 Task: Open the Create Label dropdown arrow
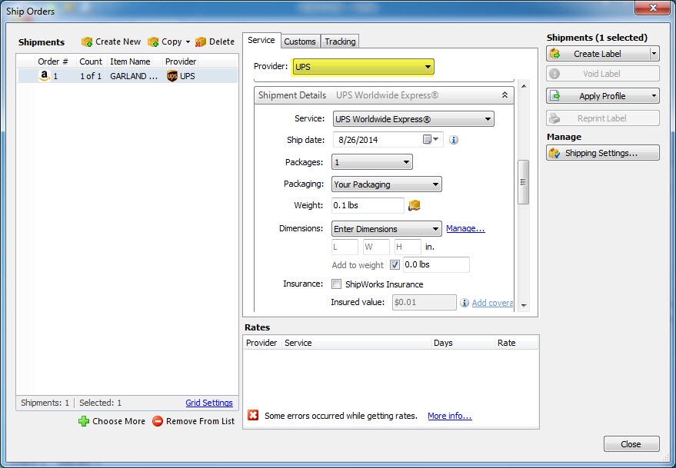click(x=654, y=54)
